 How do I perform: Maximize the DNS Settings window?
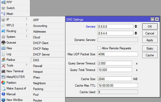coord(152,19)
